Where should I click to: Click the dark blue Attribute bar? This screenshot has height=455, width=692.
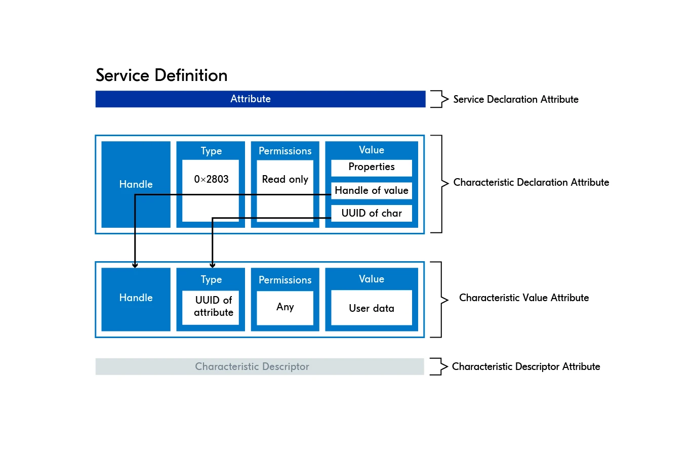tap(260, 99)
